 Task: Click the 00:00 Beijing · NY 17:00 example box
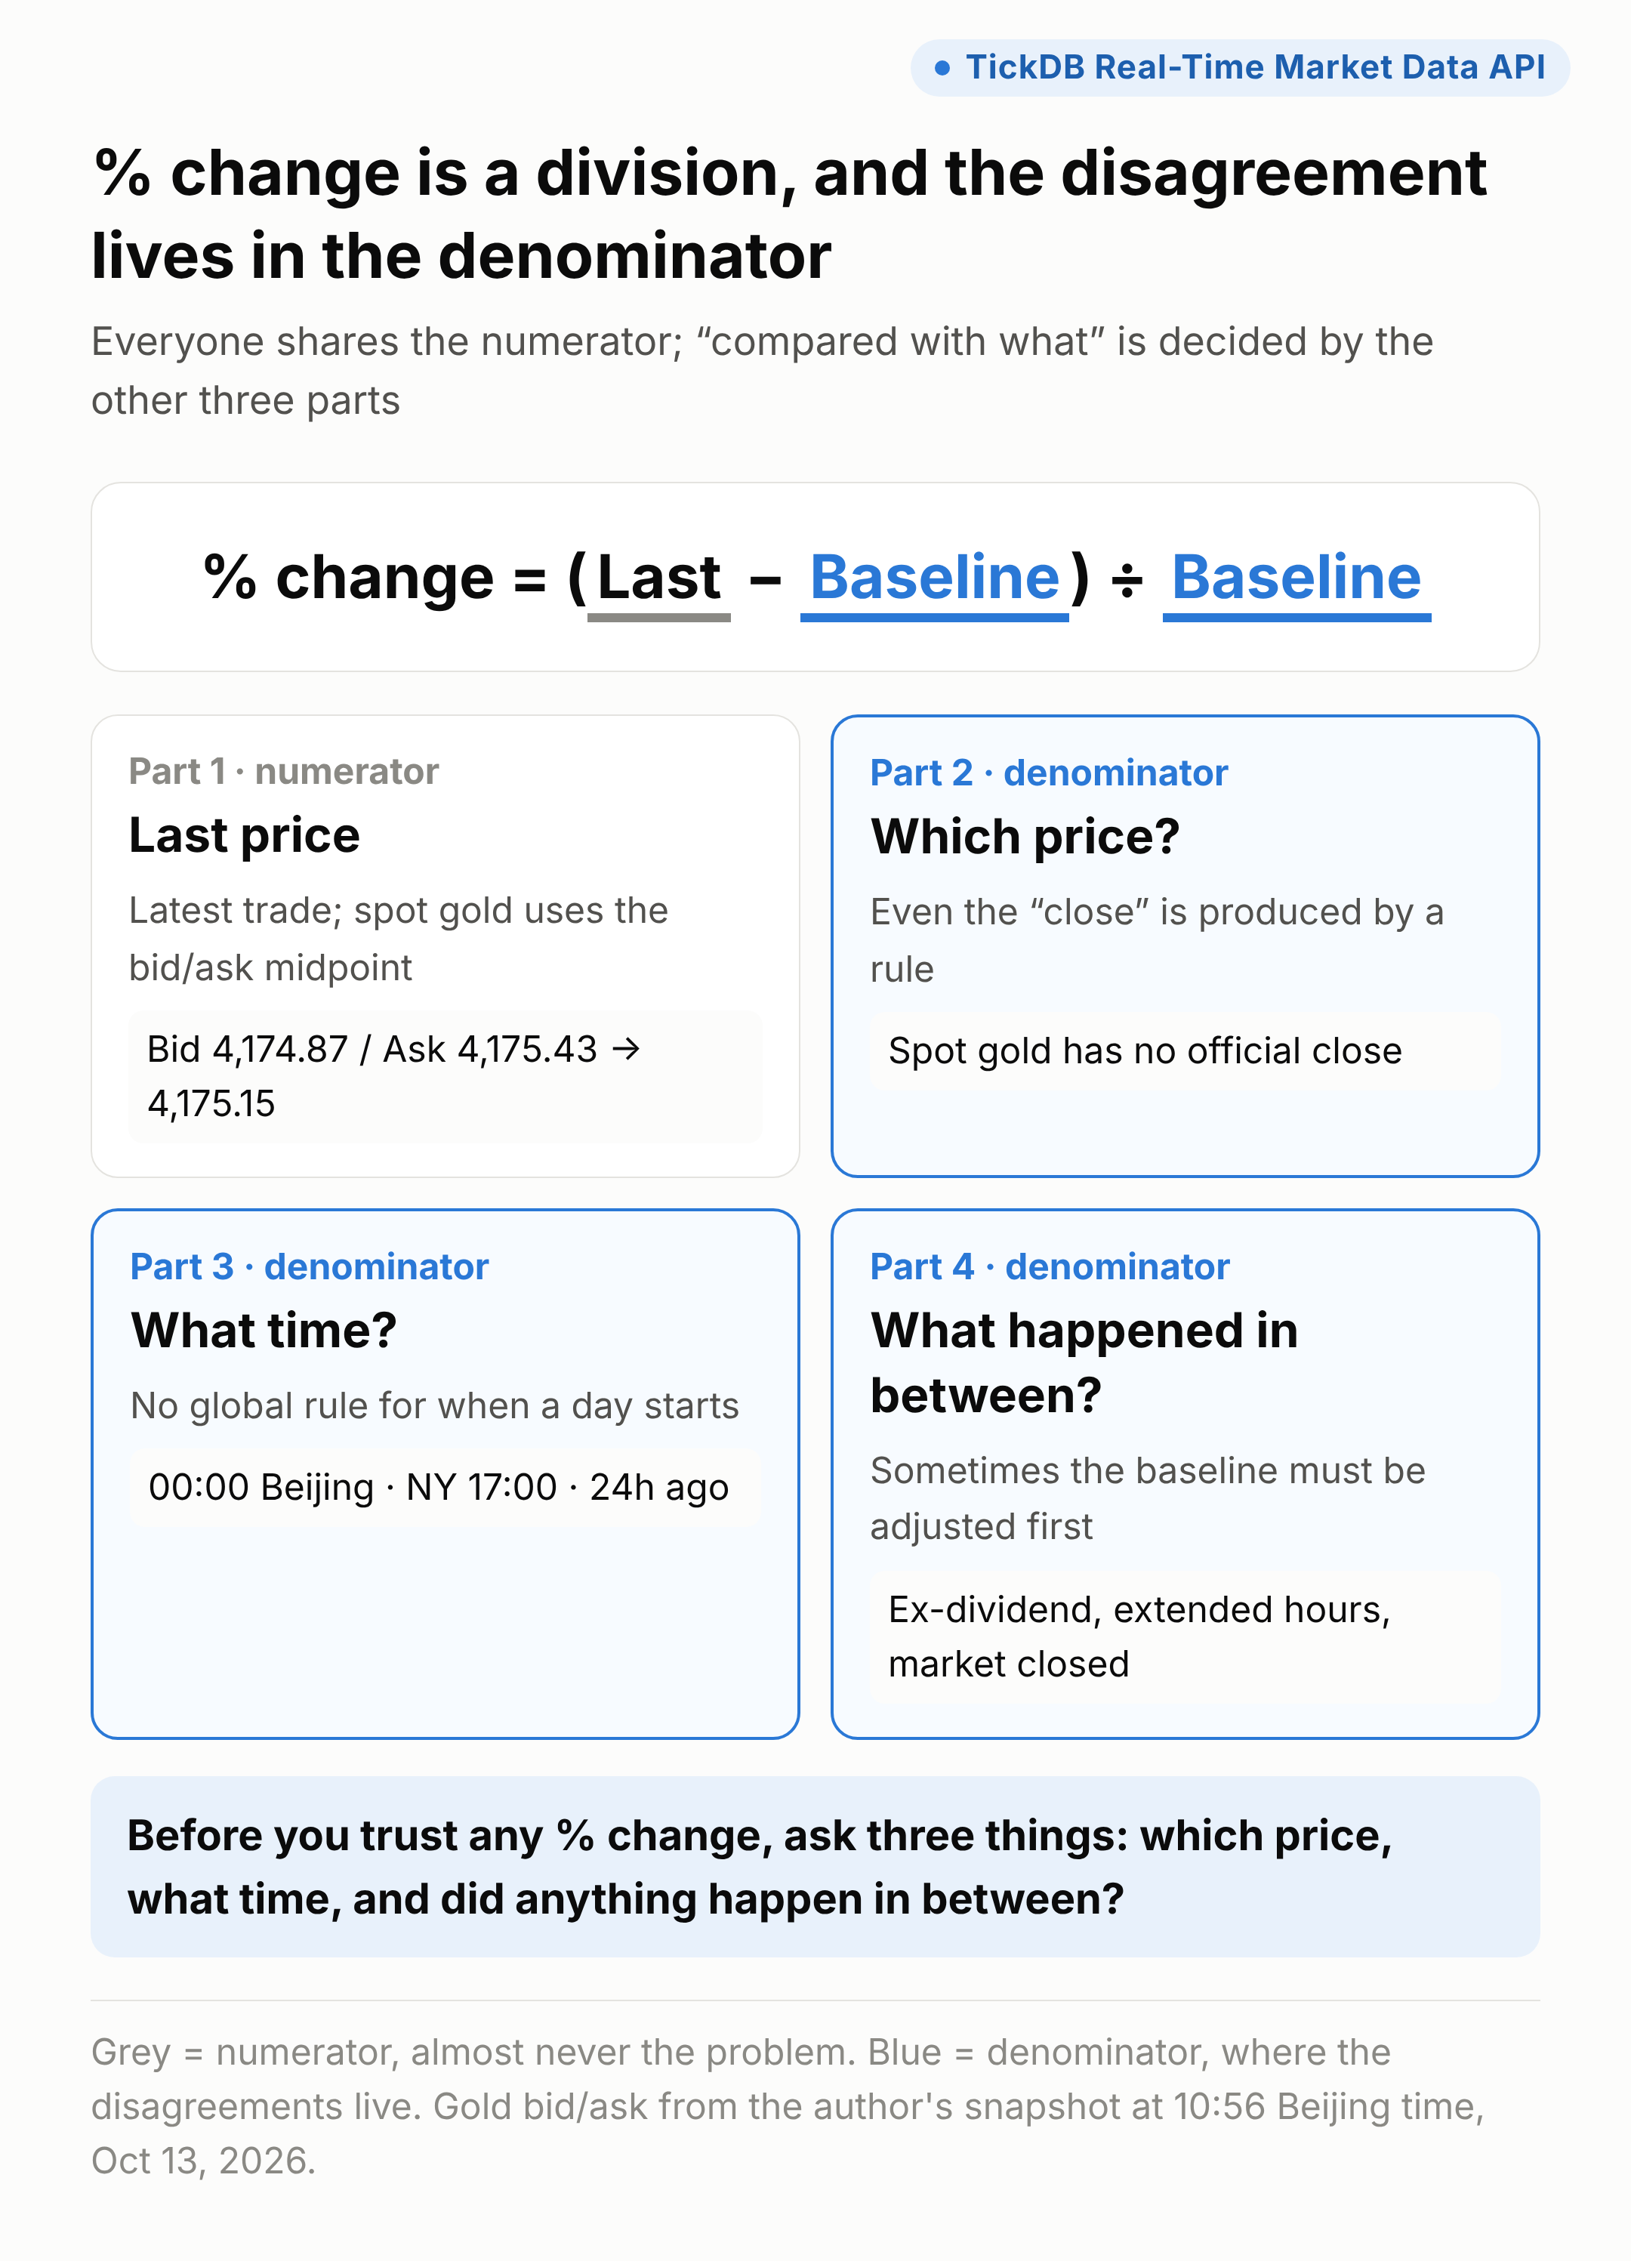446,1488
